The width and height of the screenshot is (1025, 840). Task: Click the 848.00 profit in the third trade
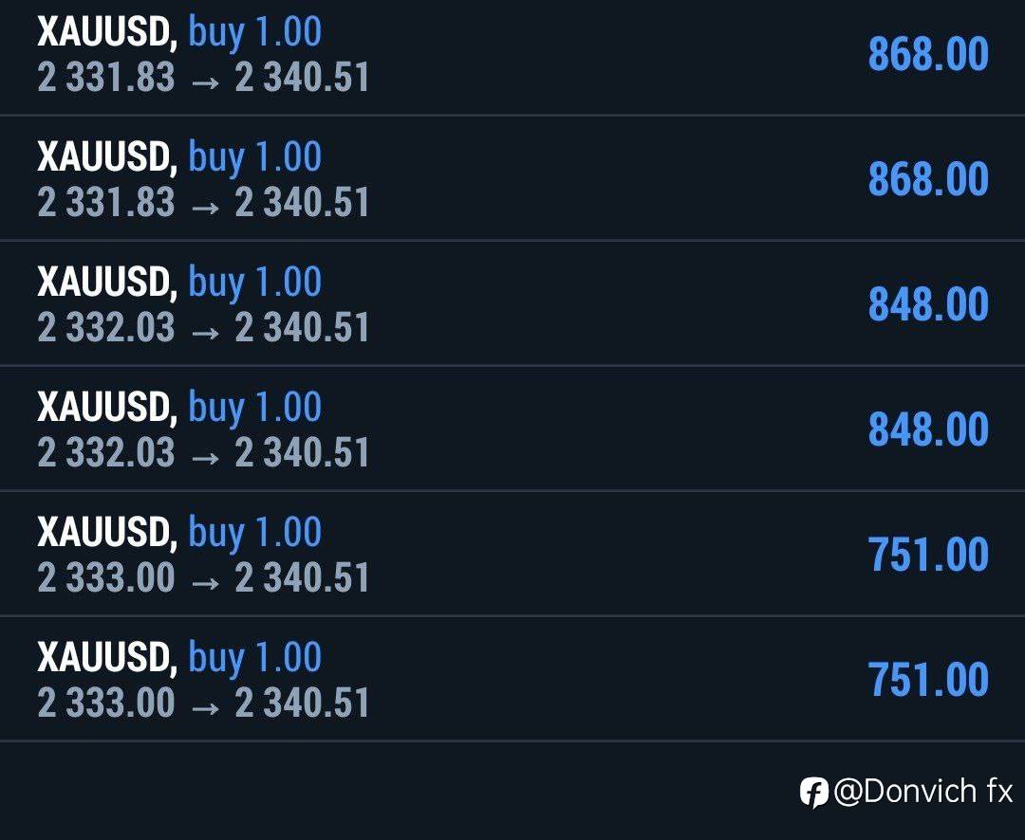pos(927,304)
